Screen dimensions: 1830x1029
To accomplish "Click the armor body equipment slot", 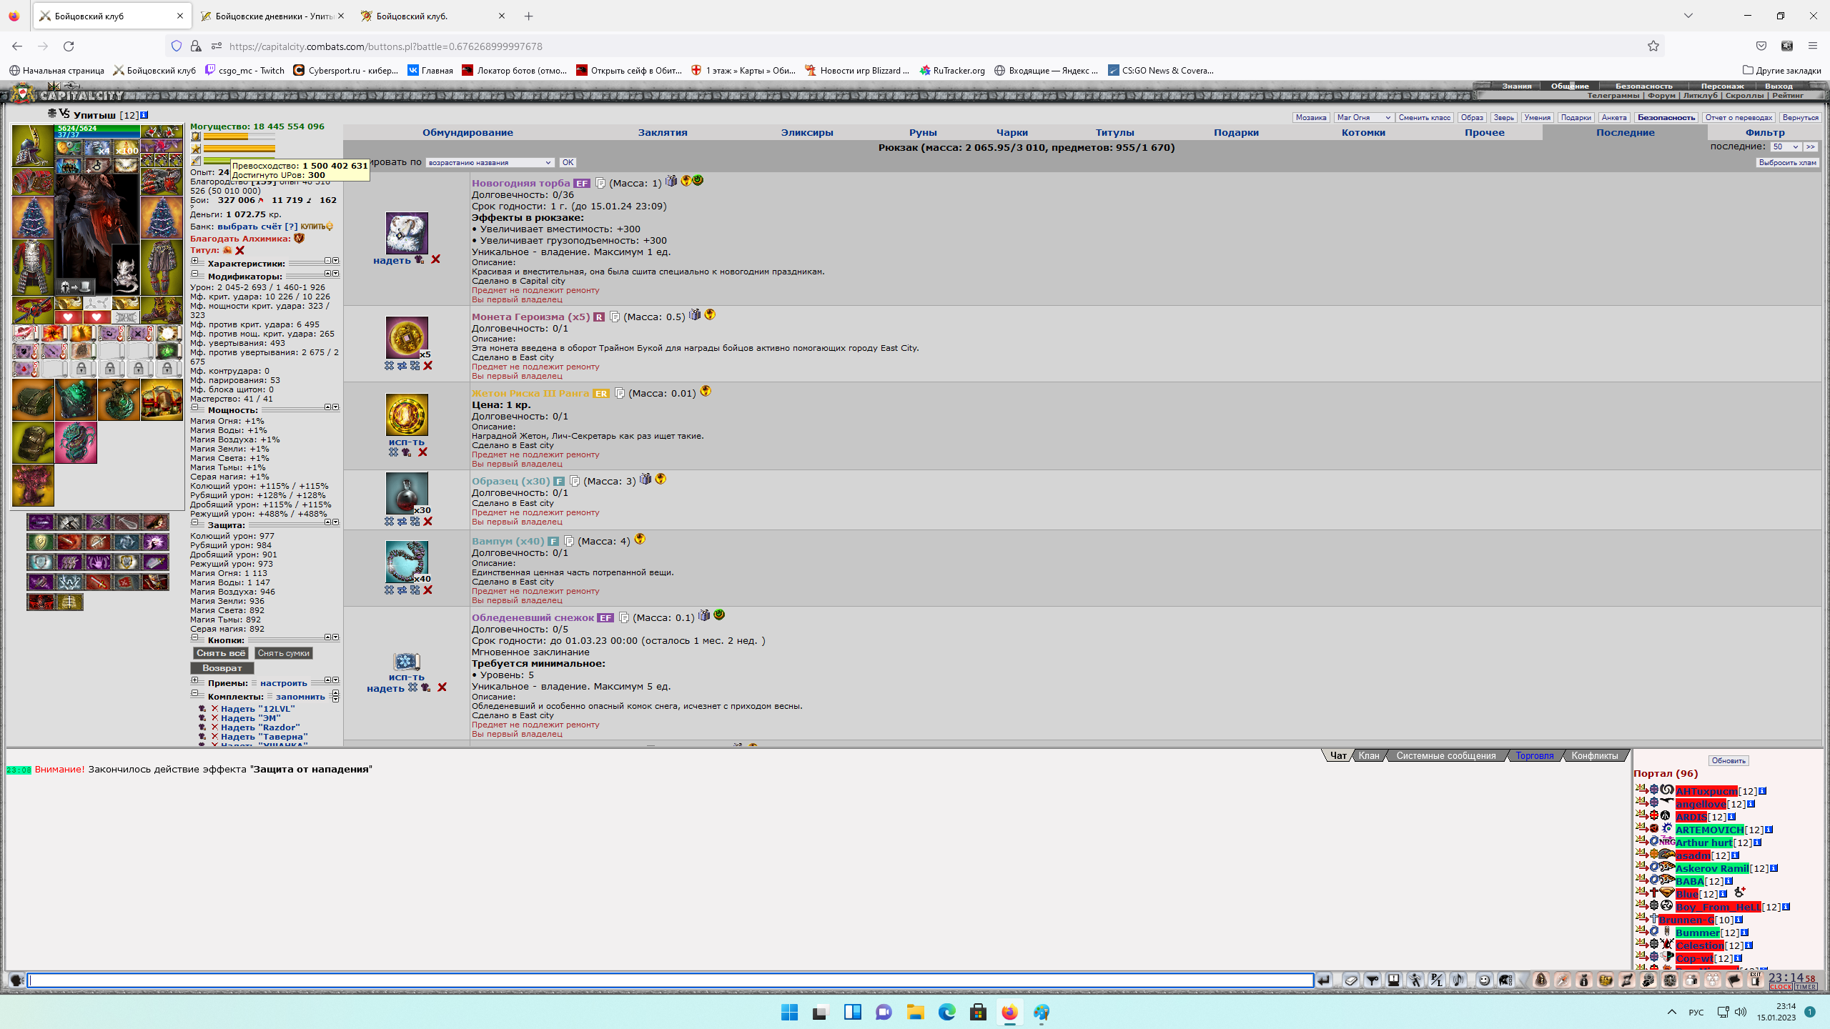I will (33, 267).
